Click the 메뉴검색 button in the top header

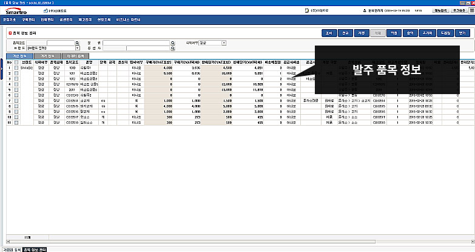click(440, 10)
